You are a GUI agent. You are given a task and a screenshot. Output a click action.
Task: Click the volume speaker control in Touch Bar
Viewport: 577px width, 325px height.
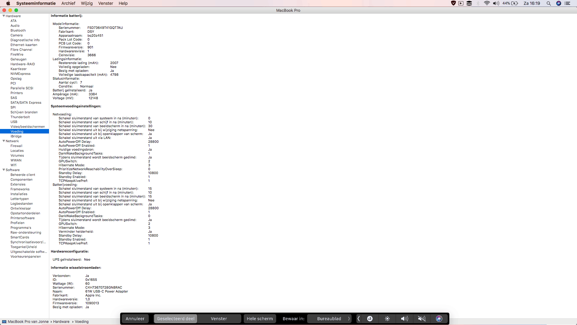pyautogui.click(x=404, y=319)
